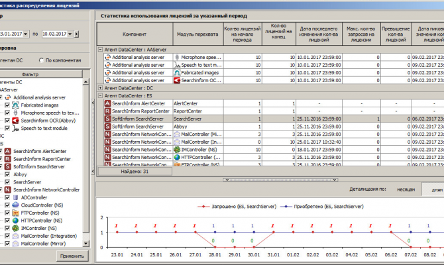Click microphone icon in Microphone spee... table row
This screenshot has width=444, height=265.
click(177, 57)
